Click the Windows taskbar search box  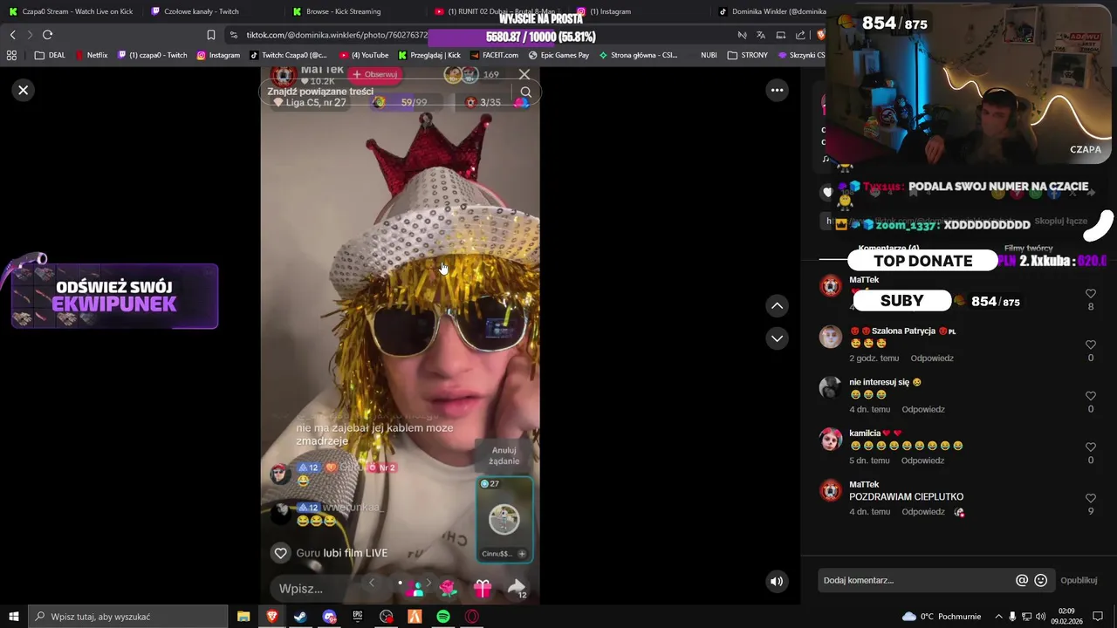(x=127, y=617)
